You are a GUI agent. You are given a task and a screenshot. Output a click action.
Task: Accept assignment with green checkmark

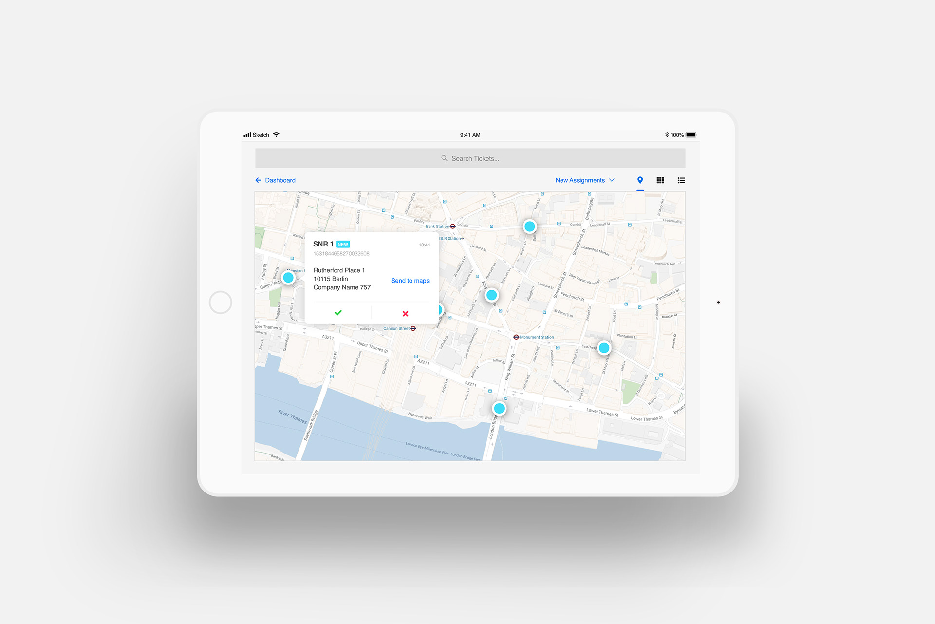tap(338, 313)
